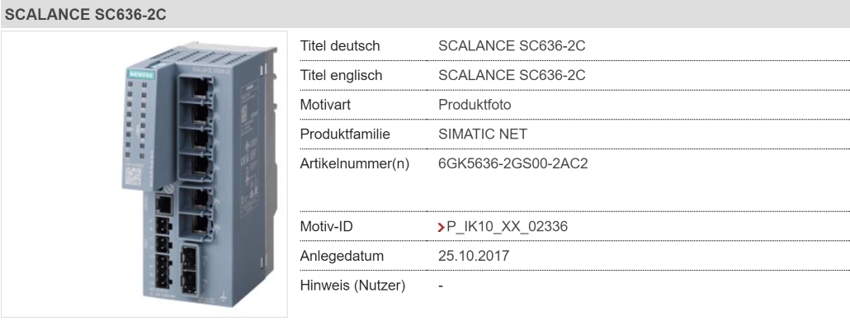
Task: Click the Motivart label
Action: click(x=325, y=105)
